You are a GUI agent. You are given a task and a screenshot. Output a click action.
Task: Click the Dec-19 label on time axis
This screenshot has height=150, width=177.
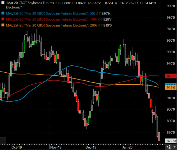coord(91,147)
